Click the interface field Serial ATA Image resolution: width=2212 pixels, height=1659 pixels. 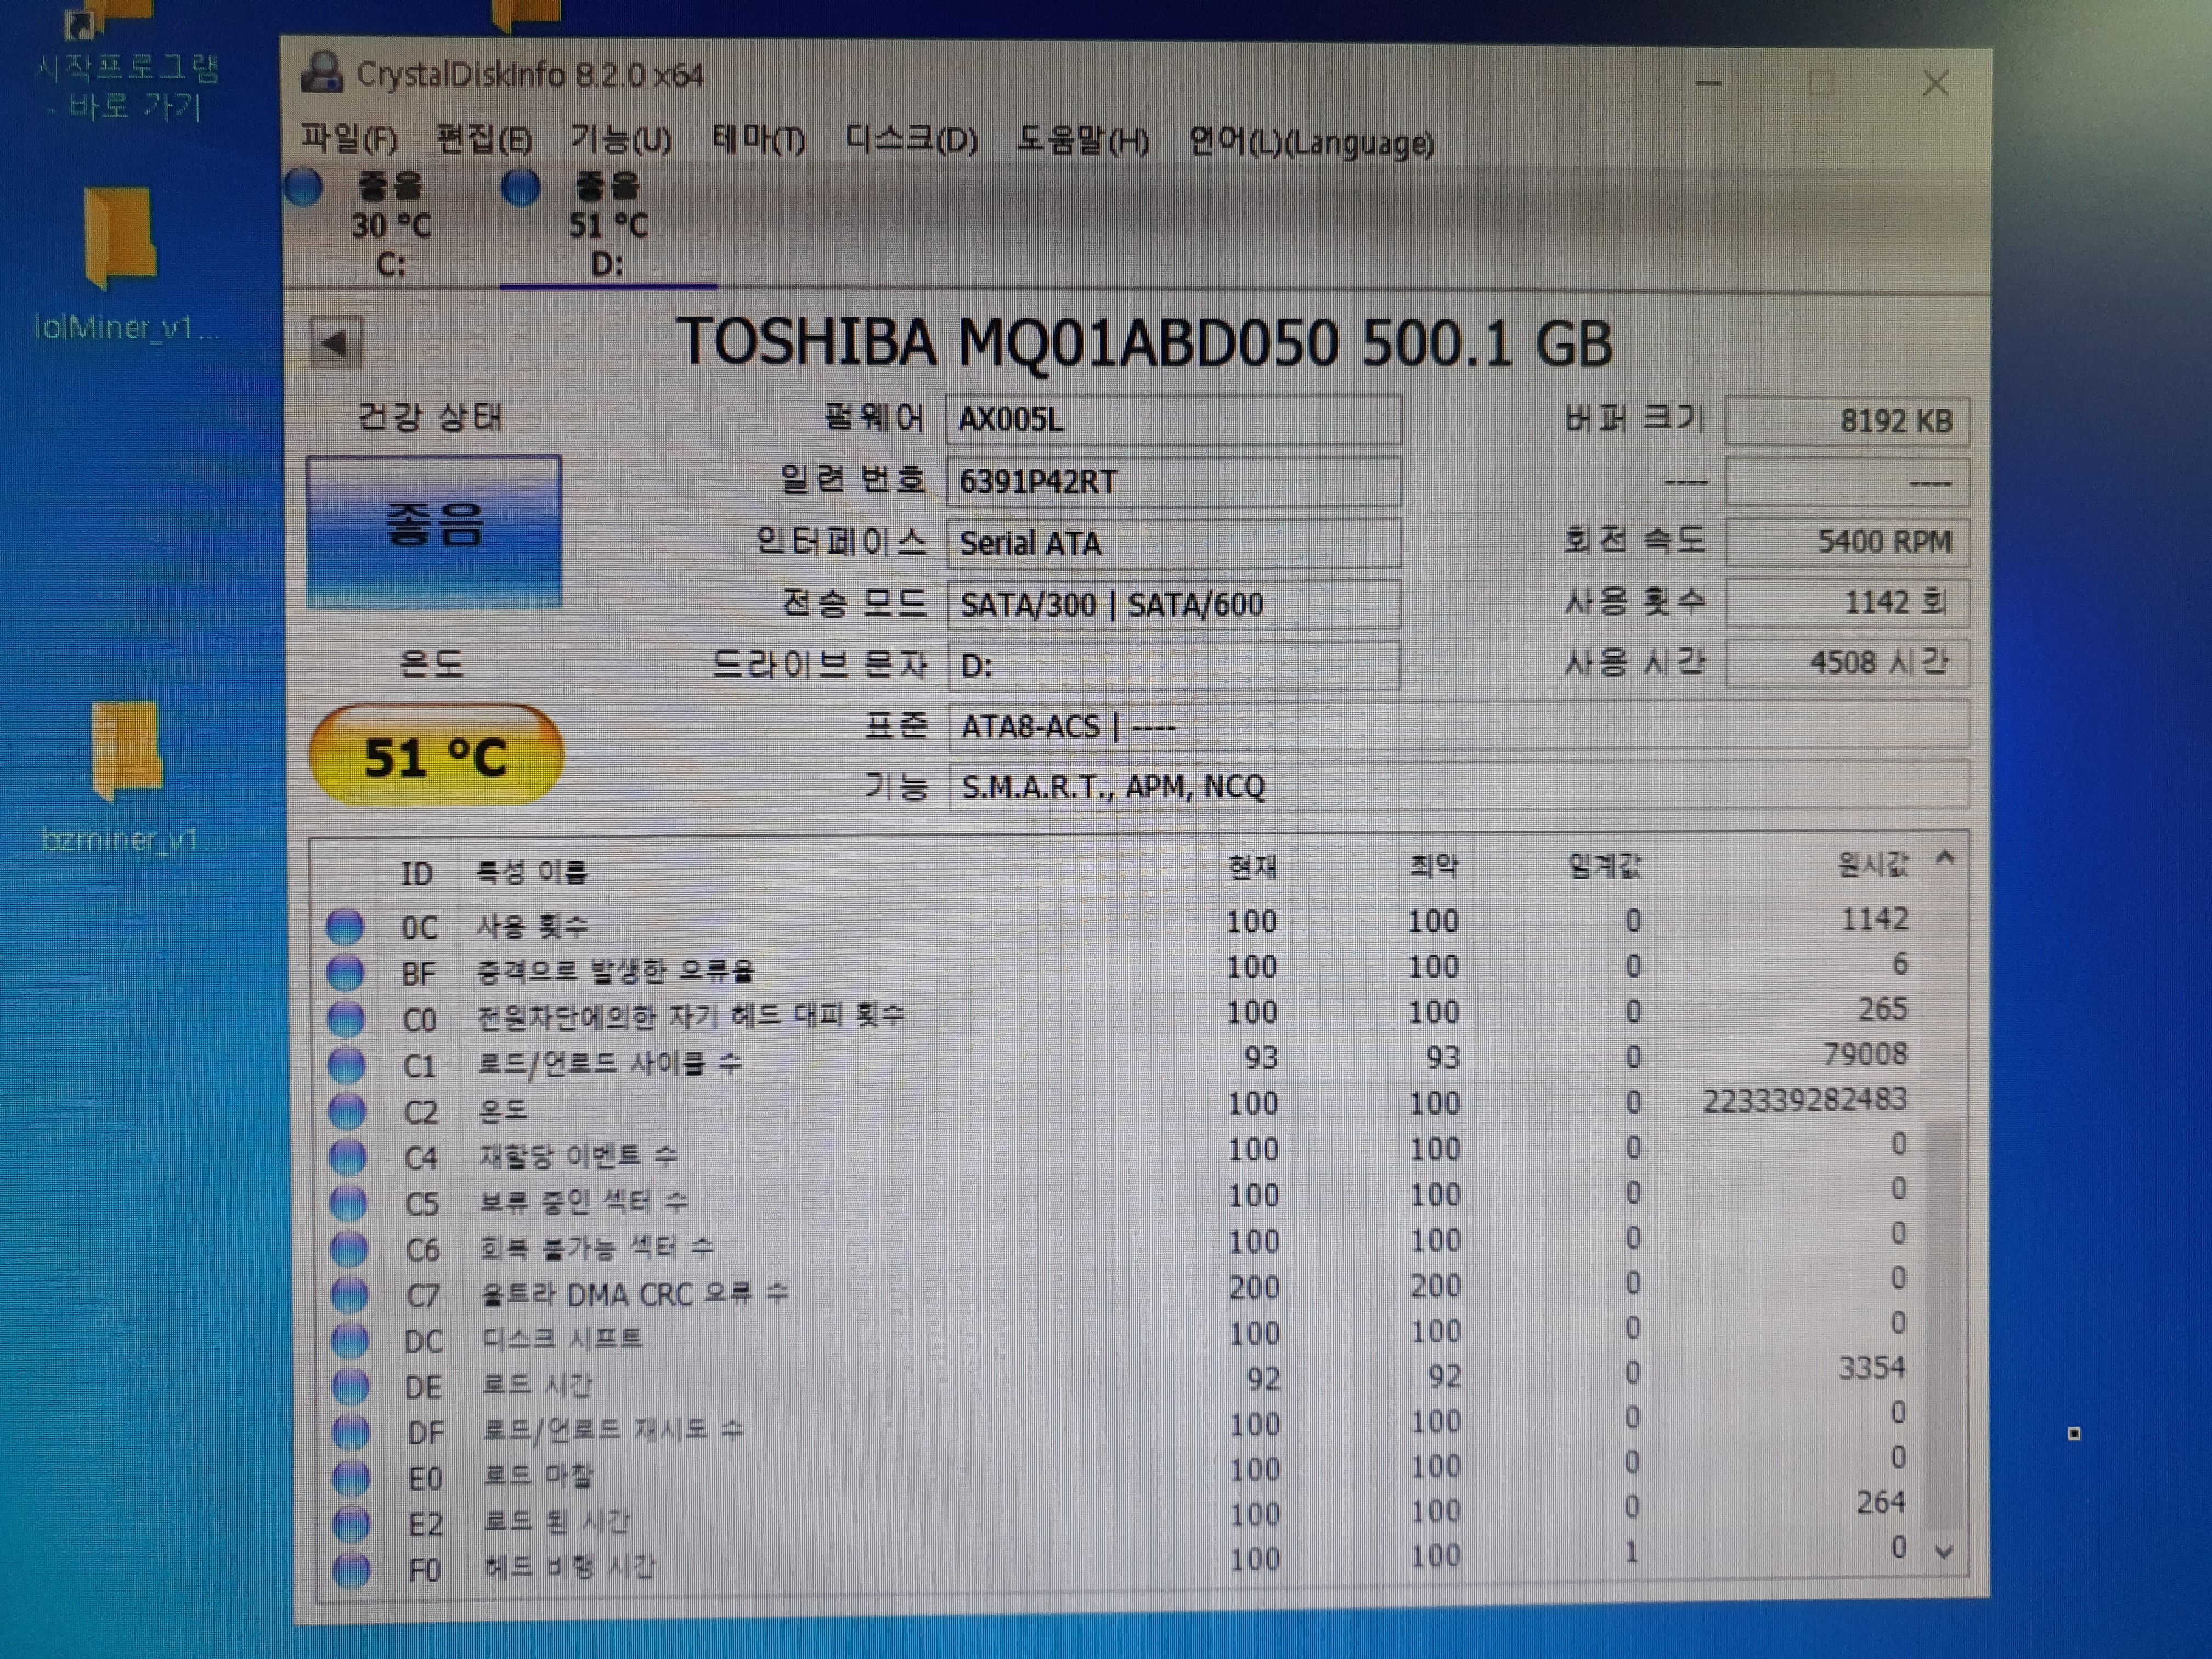(1174, 543)
